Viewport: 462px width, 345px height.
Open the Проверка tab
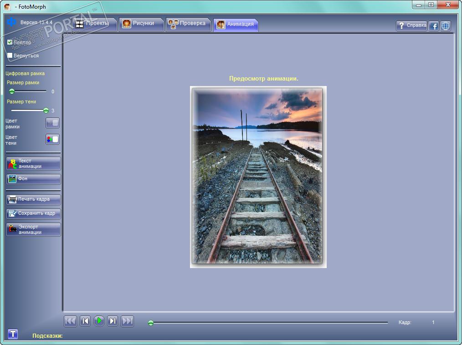[x=189, y=24]
